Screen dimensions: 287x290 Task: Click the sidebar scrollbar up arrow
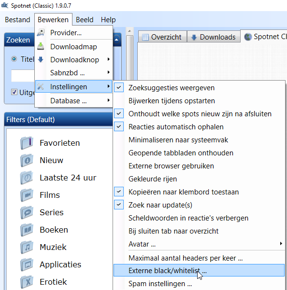[129, 31]
